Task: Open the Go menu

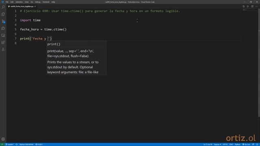Action: [32, 2]
